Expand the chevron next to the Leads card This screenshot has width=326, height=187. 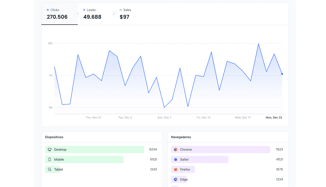tap(114, 13)
